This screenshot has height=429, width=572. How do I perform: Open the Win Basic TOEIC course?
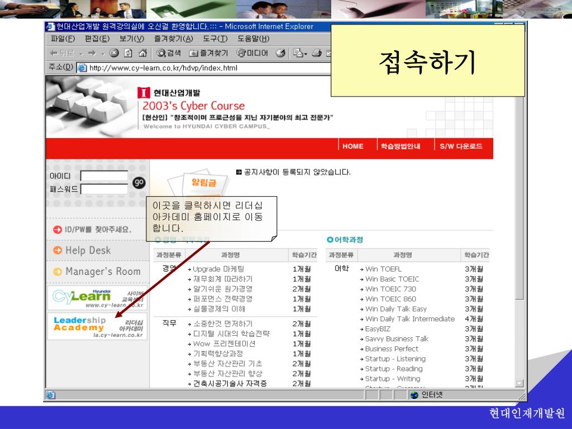click(392, 279)
